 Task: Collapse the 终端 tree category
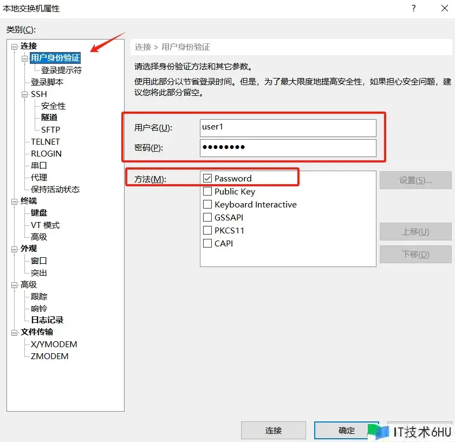[x=14, y=201]
